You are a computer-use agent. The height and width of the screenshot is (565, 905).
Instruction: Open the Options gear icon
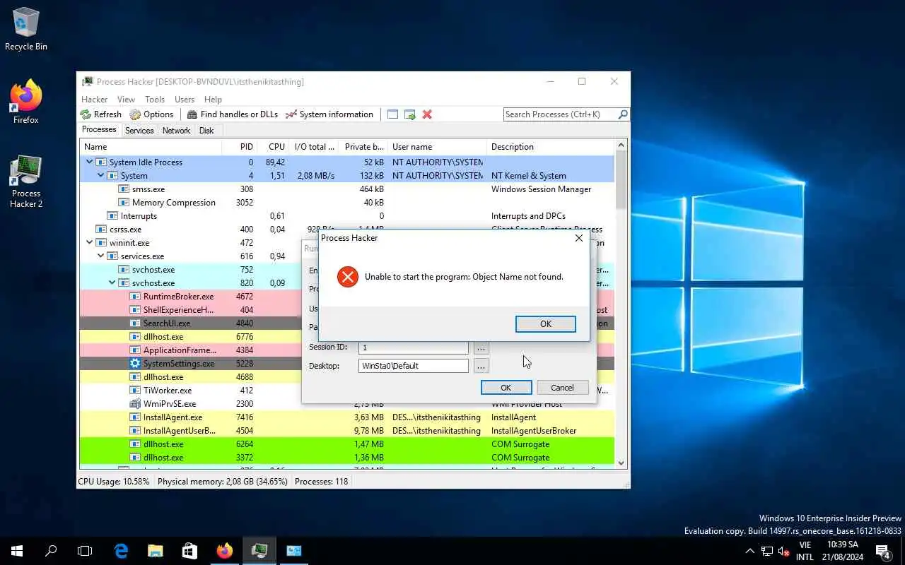point(135,114)
